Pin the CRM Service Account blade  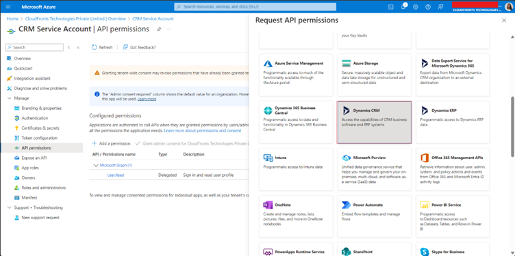click(x=159, y=29)
